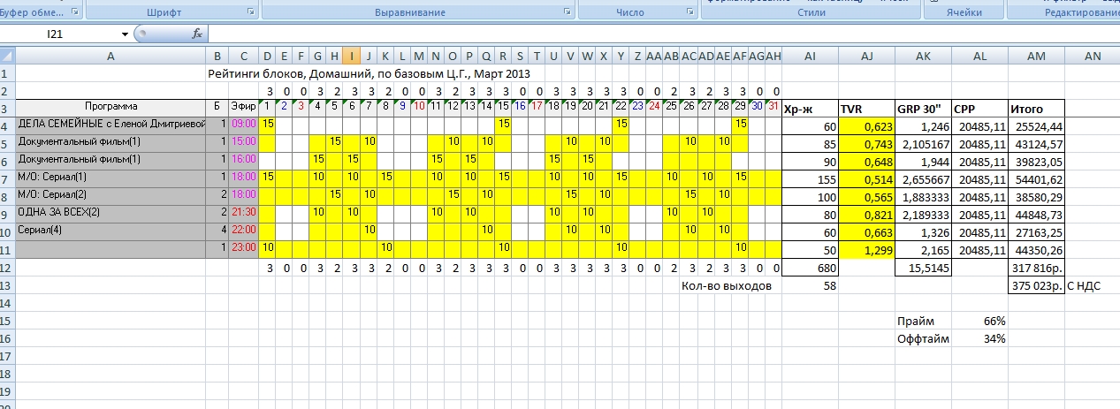
Task: Select the 'М/О: Сериал(2)' cell
Action: [x=110, y=194]
